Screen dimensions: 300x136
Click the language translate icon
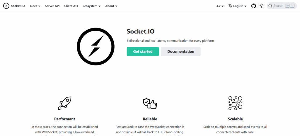point(230,6)
